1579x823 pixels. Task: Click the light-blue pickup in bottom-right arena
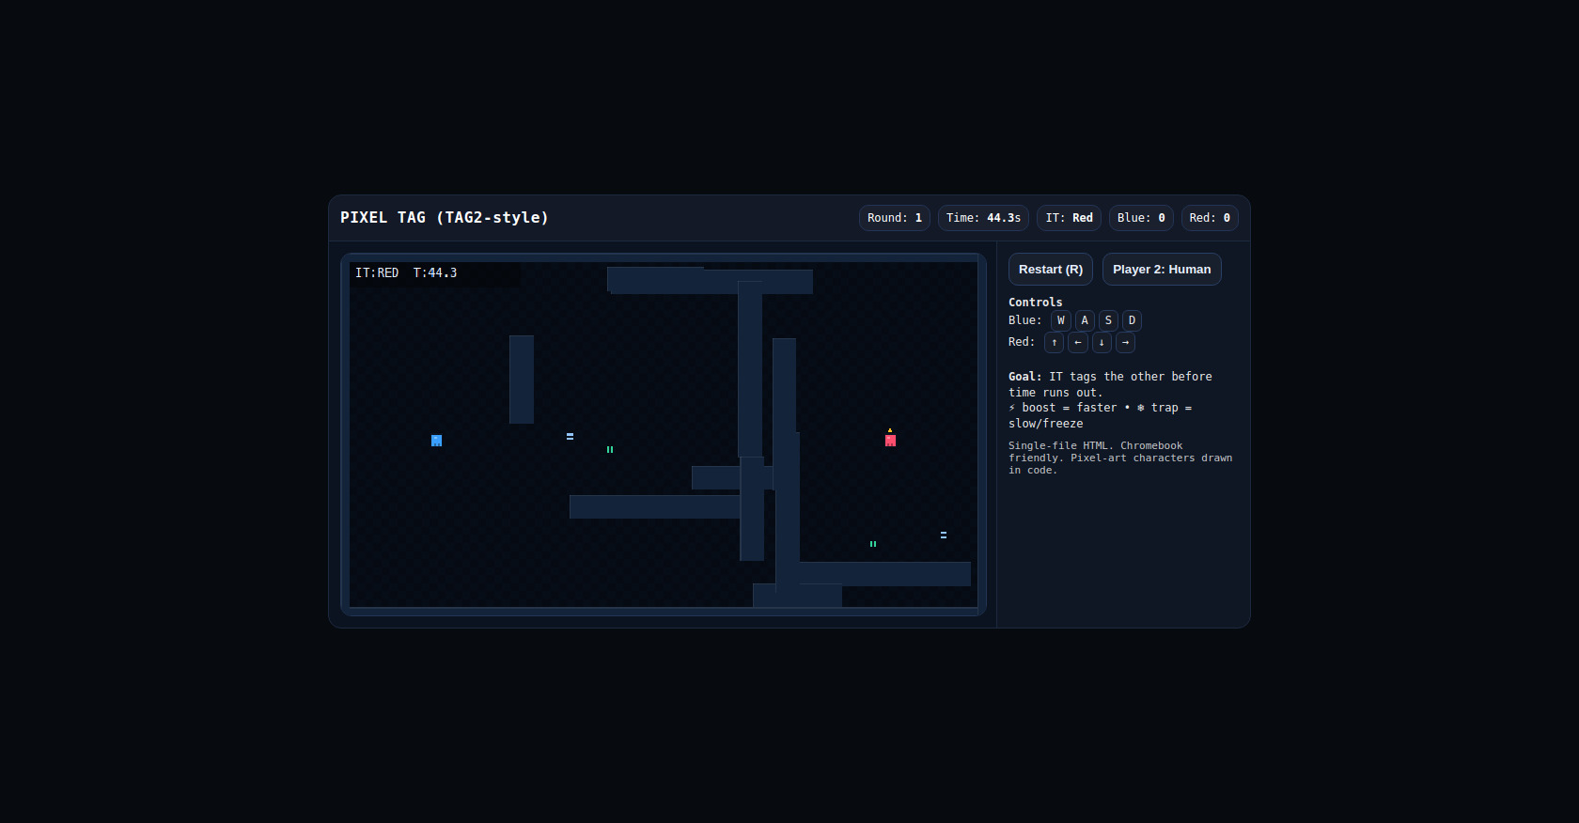[x=944, y=536]
